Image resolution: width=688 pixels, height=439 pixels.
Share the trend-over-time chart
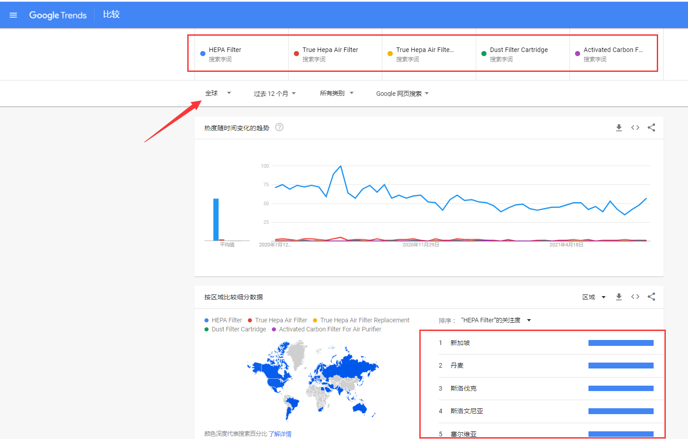click(651, 127)
